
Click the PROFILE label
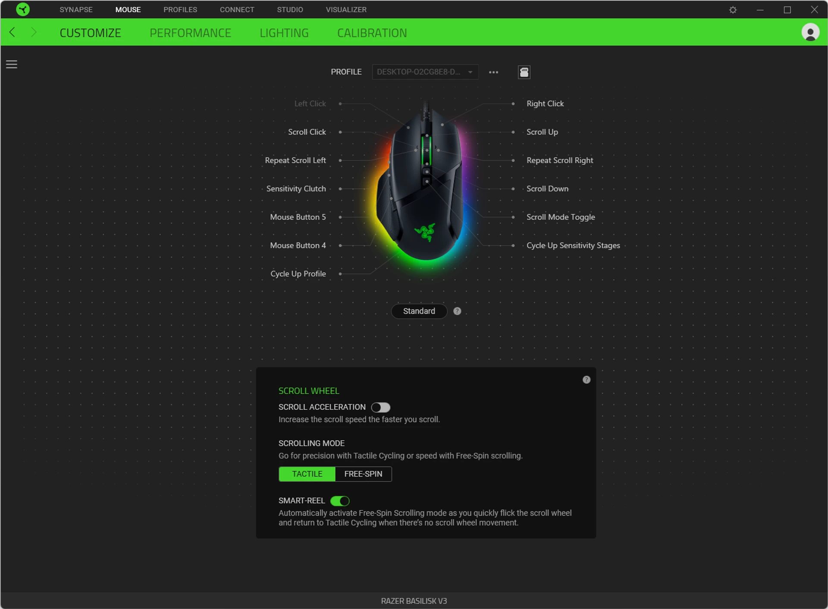(346, 72)
